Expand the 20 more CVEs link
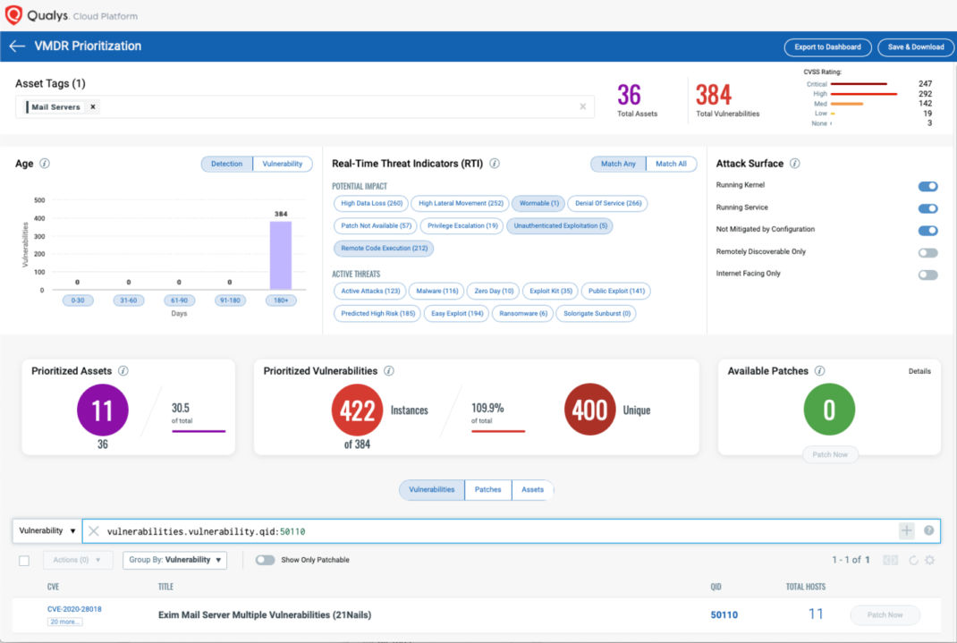Image resolution: width=957 pixels, height=643 pixels. tap(64, 622)
